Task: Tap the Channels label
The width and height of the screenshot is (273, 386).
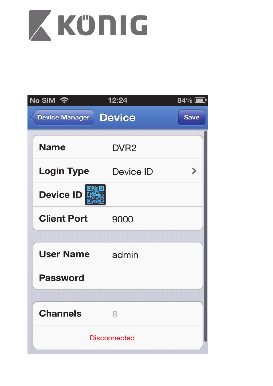Action: click(x=60, y=313)
